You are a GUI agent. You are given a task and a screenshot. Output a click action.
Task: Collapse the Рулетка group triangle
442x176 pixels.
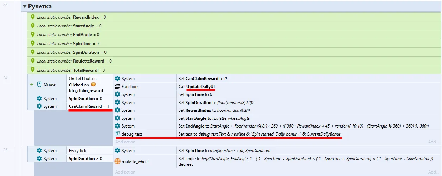coord(25,6)
